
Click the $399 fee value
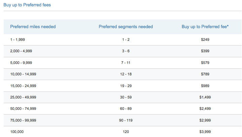click(205, 51)
